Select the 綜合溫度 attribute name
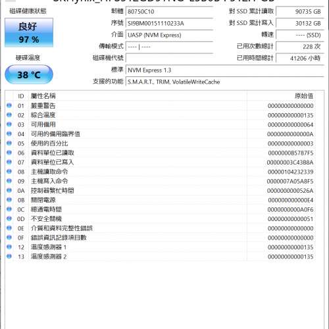The width and height of the screenshot is (329, 329). (43, 115)
